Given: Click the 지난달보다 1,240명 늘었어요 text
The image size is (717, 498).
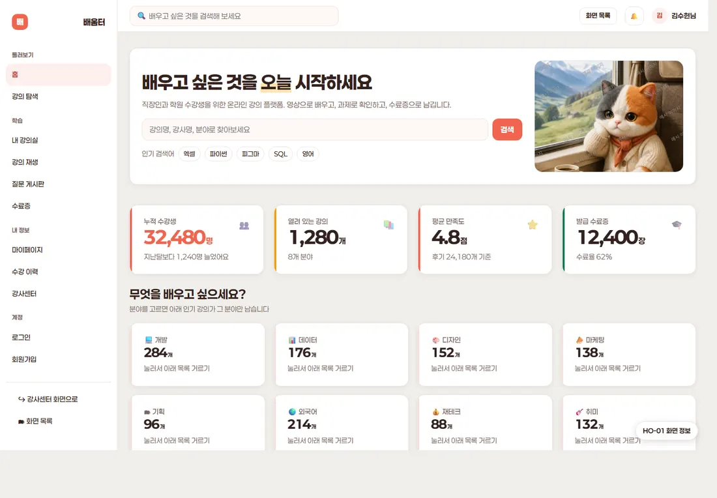Looking at the screenshot, I should [186, 257].
